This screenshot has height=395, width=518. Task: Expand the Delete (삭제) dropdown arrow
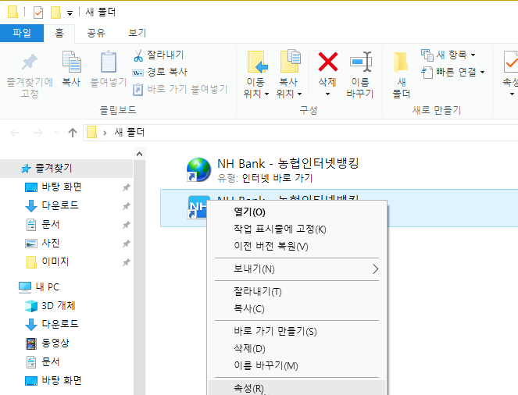tap(327, 94)
